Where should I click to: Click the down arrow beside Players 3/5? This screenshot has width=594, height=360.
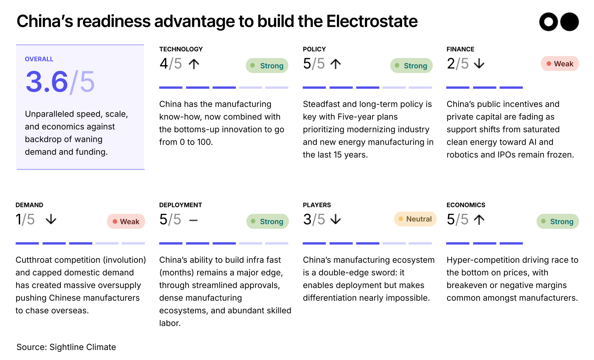click(x=335, y=219)
